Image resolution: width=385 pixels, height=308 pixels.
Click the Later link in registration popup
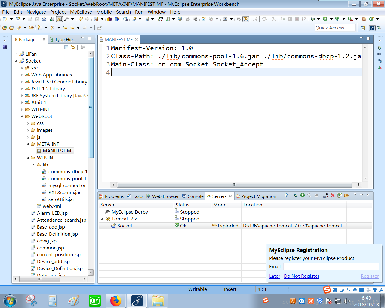point(275,276)
